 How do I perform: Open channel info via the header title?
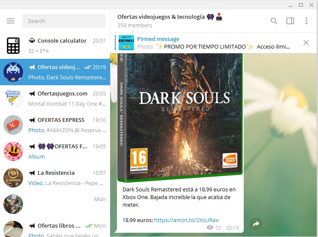tap(170, 17)
